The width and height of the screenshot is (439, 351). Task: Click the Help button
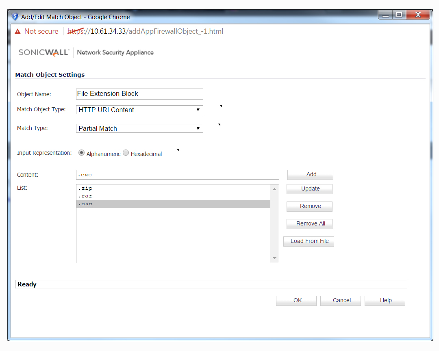pyautogui.click(x=385, y=301)
